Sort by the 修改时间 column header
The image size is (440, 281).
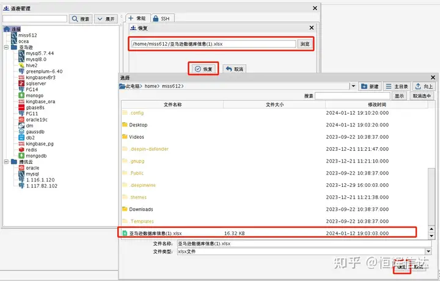(x=376, y=104)
